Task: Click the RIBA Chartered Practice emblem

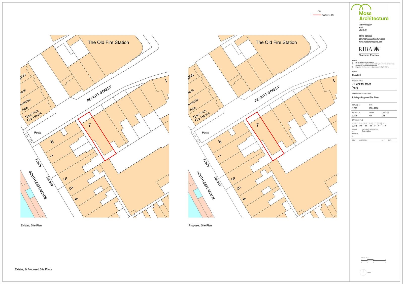Action: pyautogui.click(x=369, y=51)
